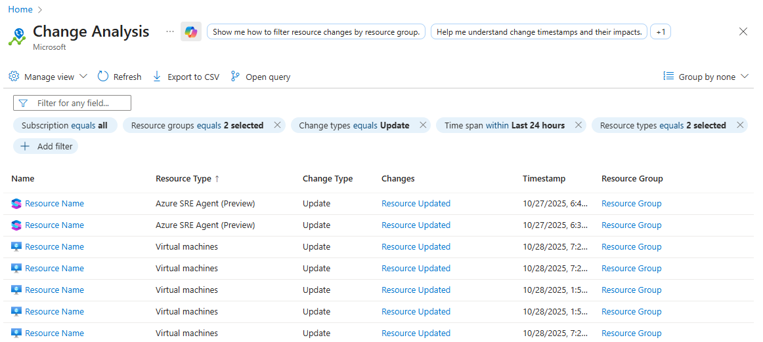Screen dimensions: 763x342
Task: Open the Group by none dropdown
Action: tap(707, 77)
